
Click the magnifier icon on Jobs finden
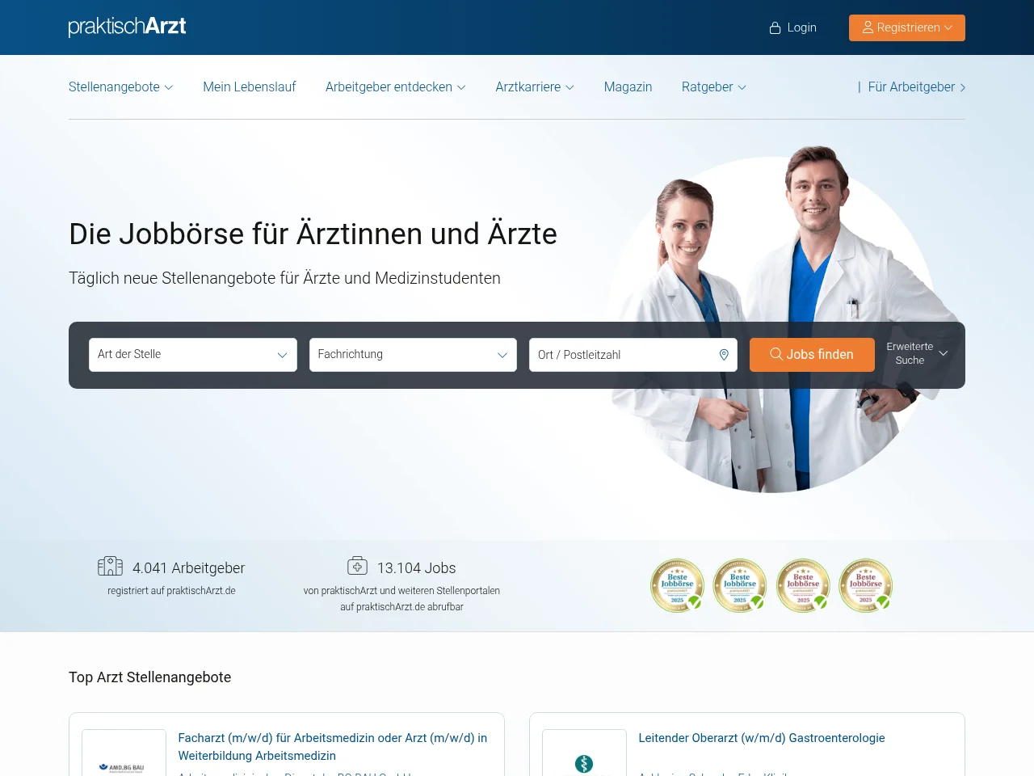(x=776, y=354)
